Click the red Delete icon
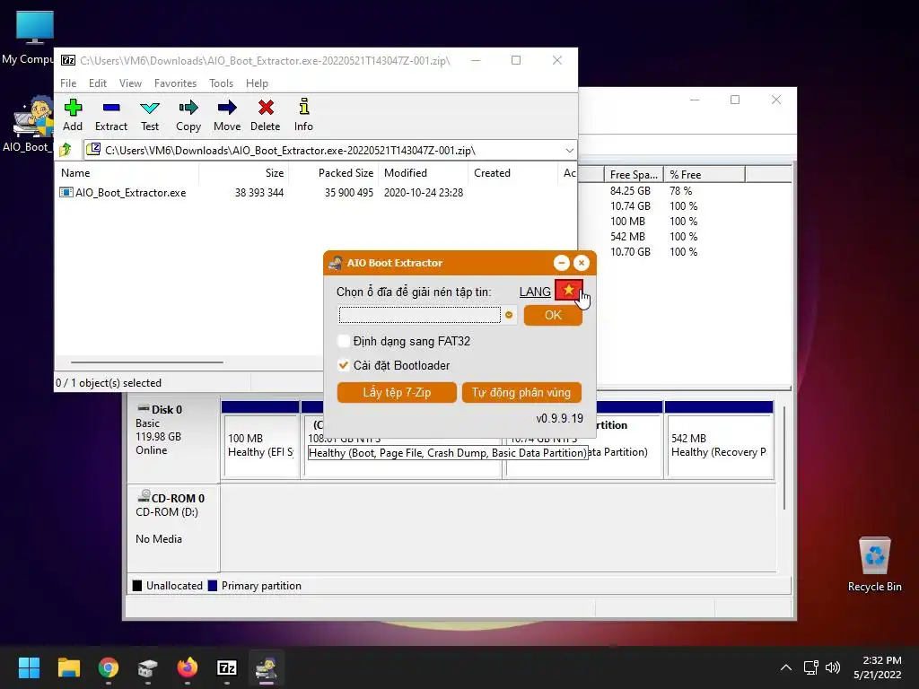Image resolution: width=919 pixels, height=689 pixels. click(x=266, y=115)
